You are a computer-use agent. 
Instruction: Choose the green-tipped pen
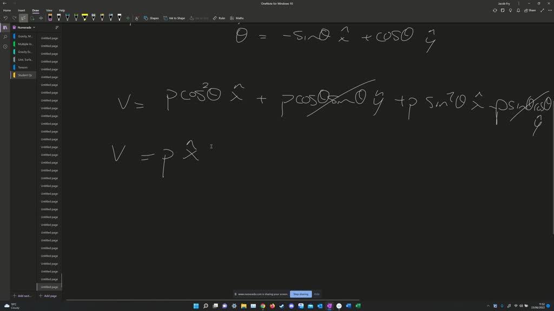pyautogui.click(x=76, y=18)
